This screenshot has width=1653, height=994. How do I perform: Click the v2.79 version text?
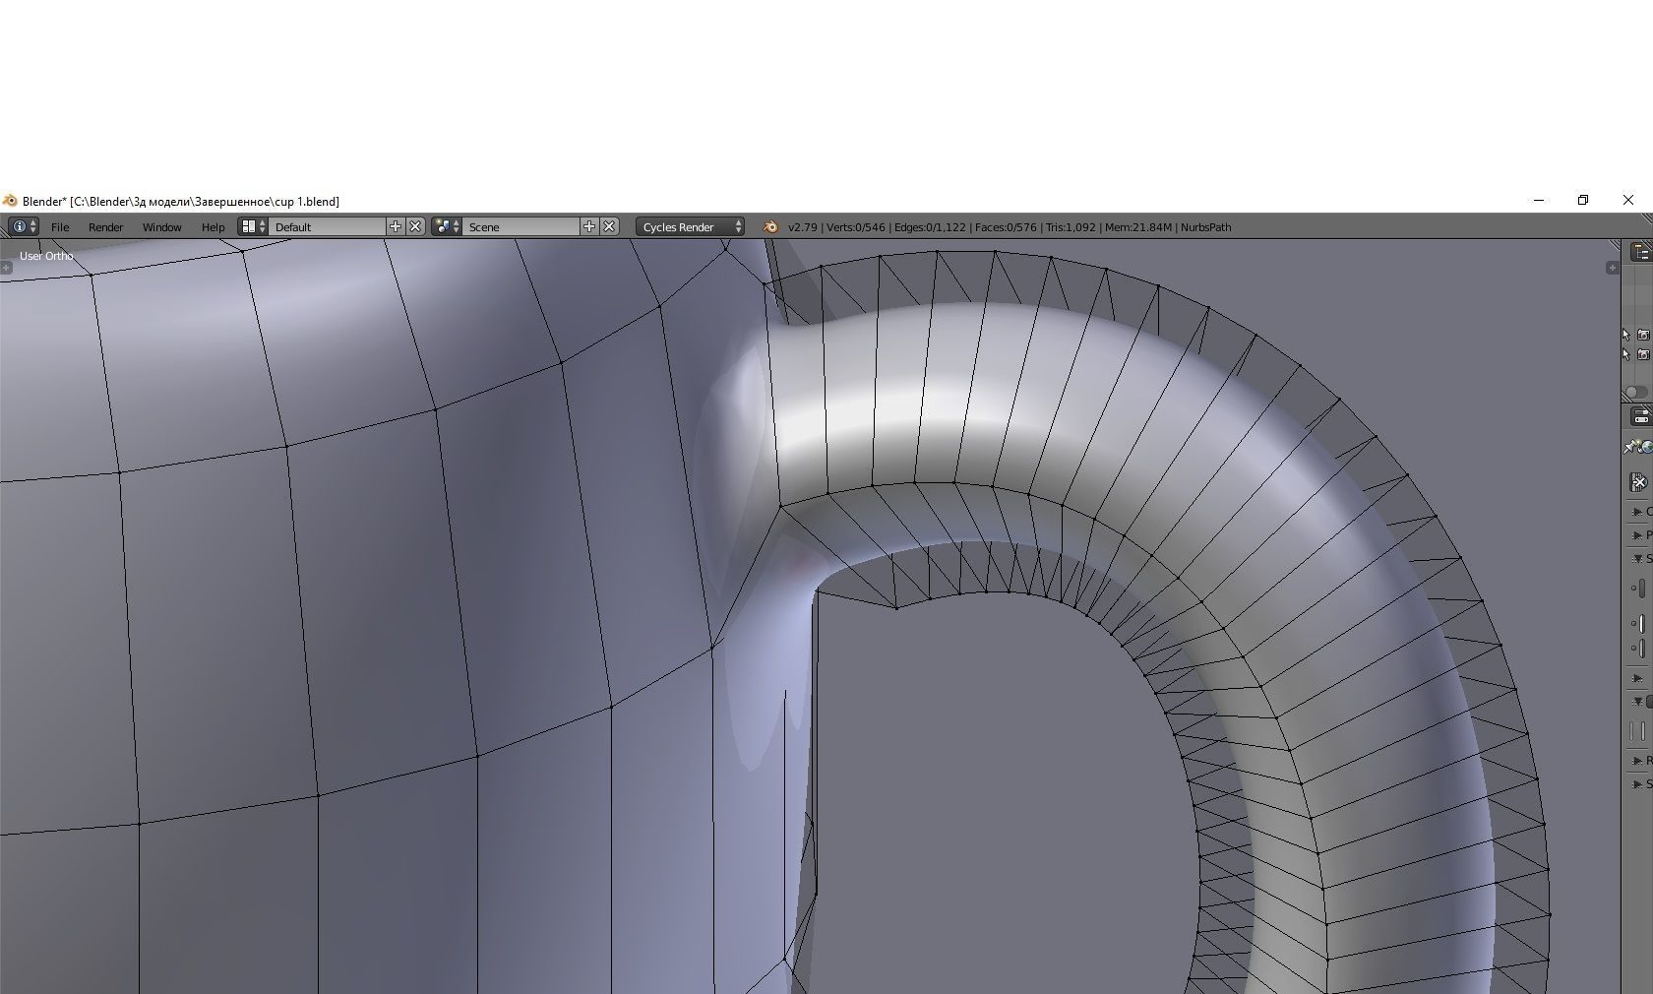(x=803, y=227)
